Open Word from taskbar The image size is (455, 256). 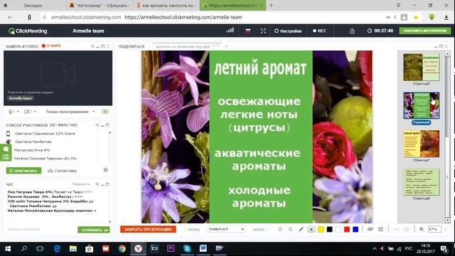click(203, 248)
